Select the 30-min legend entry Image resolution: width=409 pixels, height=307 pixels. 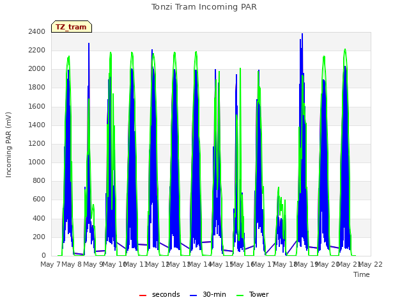point(208,294)
